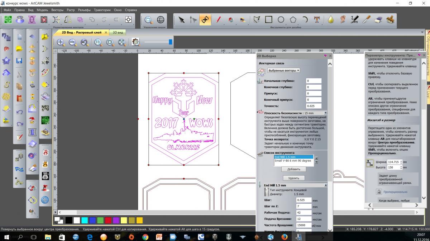
Task: Open the view tab list dropdown arrow
Action: coord(422,32)
